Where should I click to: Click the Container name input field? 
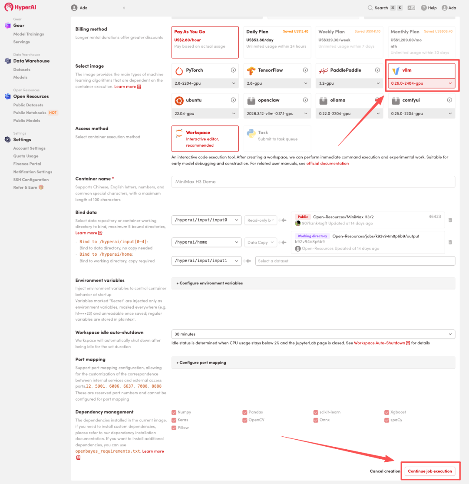(x=313, y=182)
